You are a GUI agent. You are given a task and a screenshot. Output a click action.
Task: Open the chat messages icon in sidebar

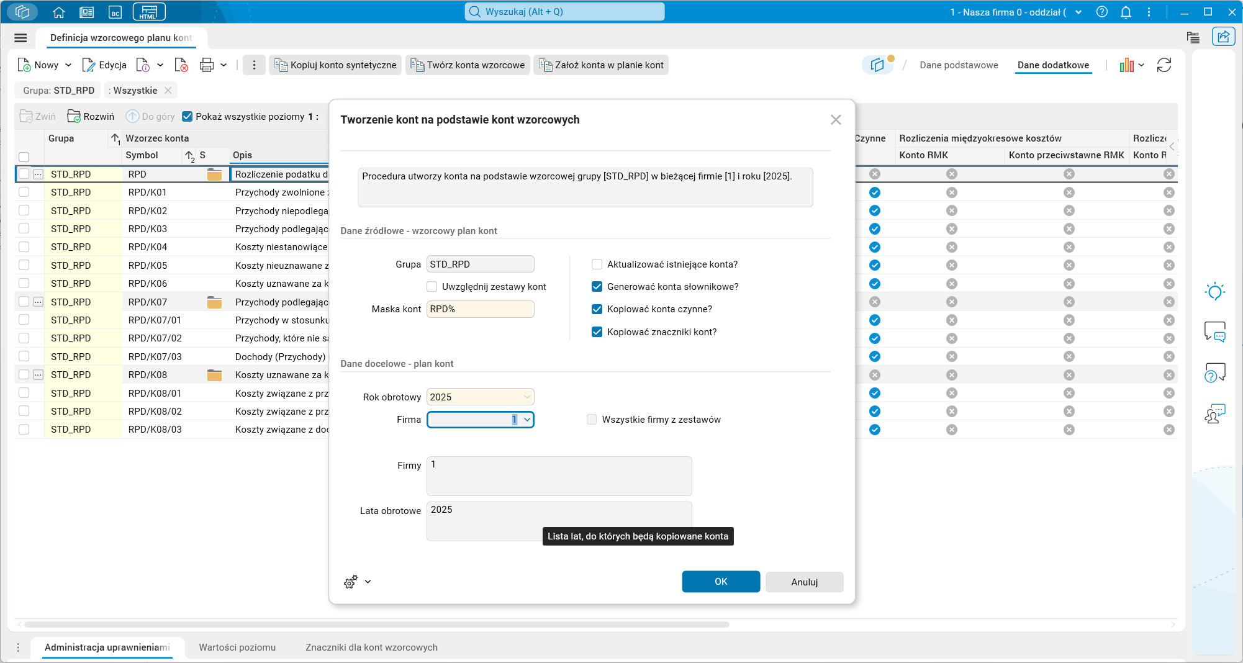(x=1215, y=331)
